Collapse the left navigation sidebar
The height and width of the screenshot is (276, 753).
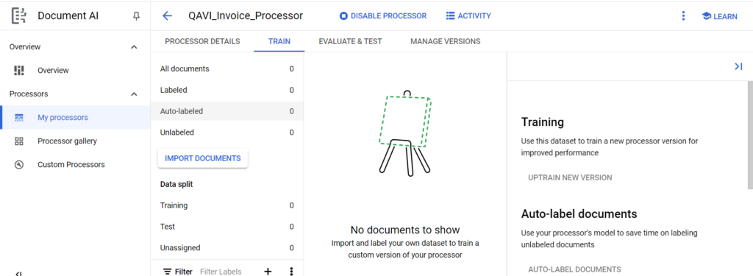click(x=18, y=273)
